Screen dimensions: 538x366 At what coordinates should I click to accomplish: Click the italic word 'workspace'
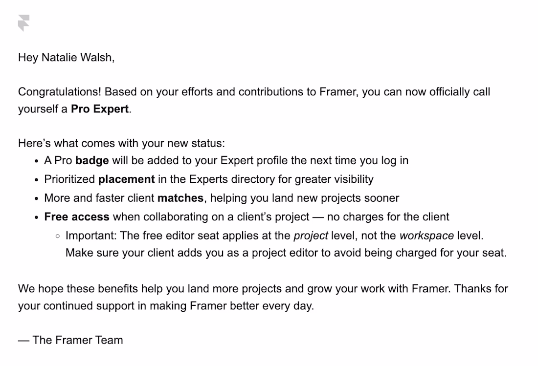pos(427,236)
